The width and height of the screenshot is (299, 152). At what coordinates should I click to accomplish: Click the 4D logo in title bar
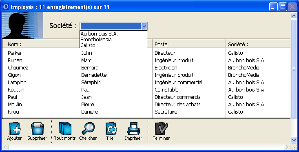[5, 7]
